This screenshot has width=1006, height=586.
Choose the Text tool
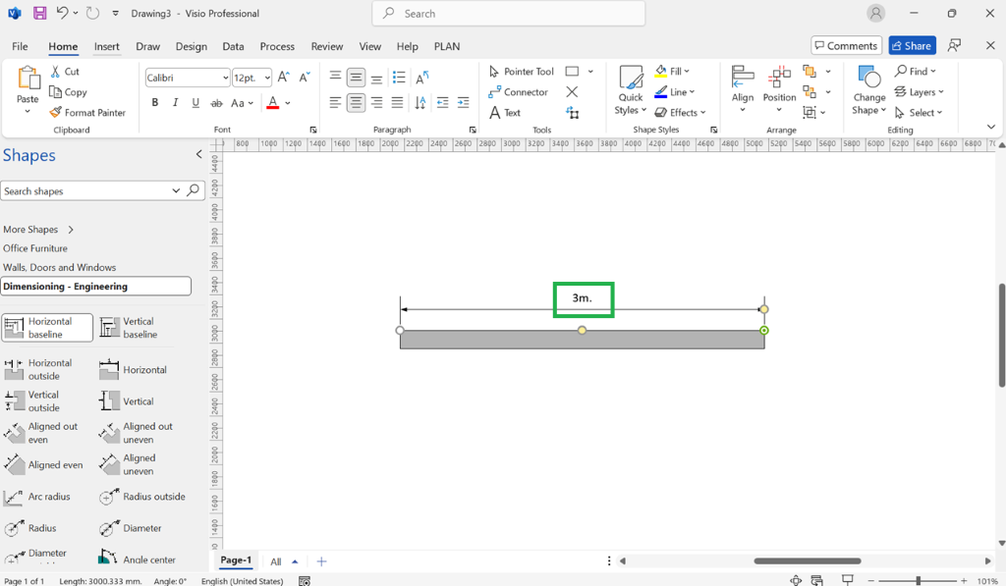[504, 112]
